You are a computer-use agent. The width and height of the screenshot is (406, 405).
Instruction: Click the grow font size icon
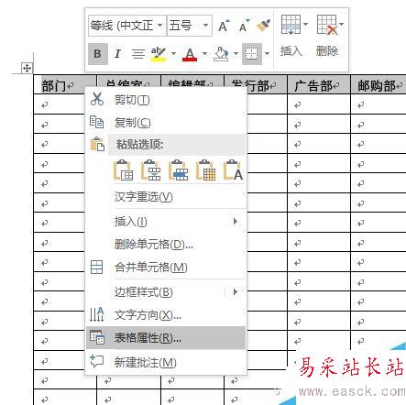(224, 26)
